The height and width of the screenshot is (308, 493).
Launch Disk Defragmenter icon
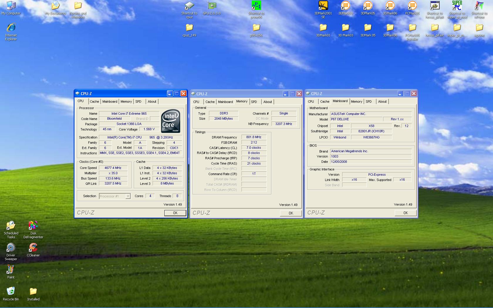point(33,230)
